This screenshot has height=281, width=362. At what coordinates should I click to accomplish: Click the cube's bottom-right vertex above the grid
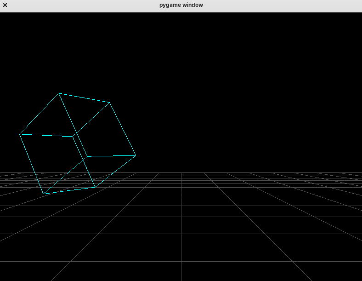95,187
